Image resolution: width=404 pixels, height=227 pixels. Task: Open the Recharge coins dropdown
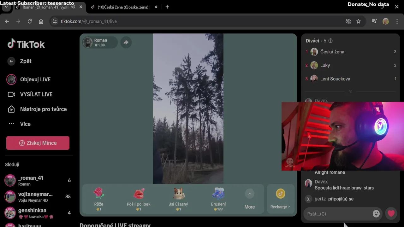click(280, 199)
